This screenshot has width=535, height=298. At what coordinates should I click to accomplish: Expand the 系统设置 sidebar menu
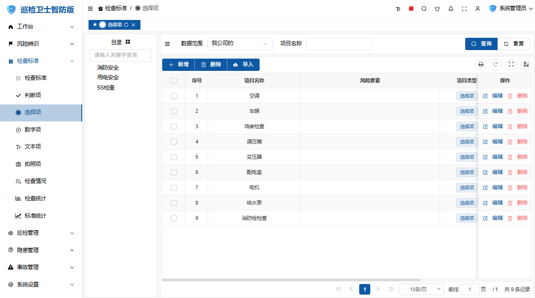point(41,284)
